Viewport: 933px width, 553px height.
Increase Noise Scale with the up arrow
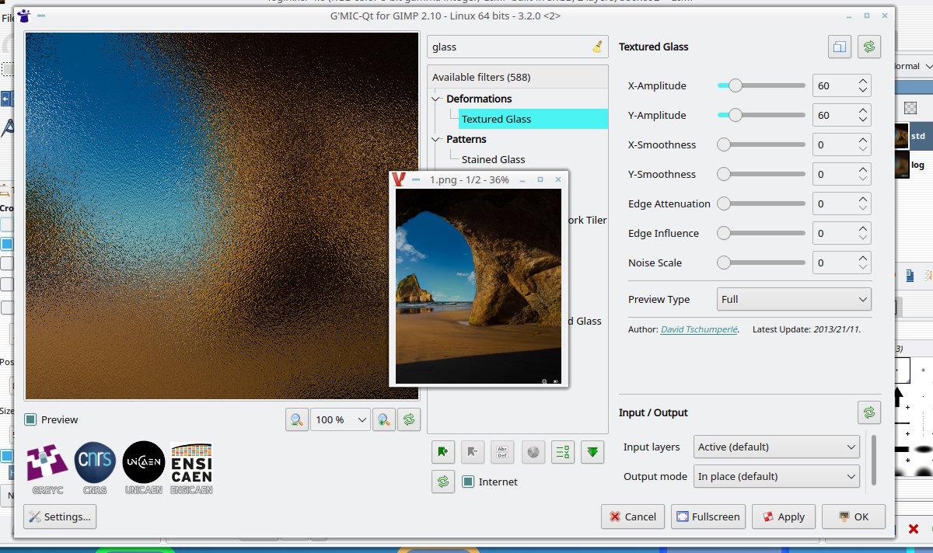pyautogui.click(x=863, y=258)
